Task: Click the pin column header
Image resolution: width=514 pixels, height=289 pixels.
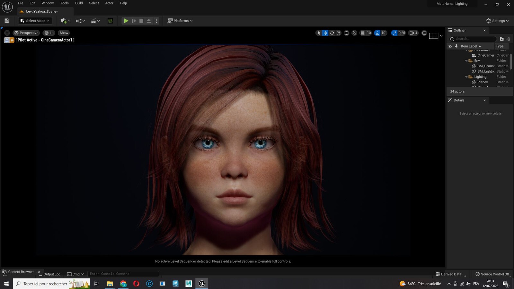Action: coord(456,46)
